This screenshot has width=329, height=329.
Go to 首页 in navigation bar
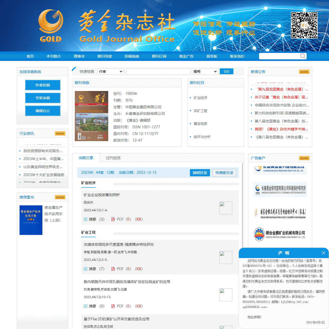(x=30, y=56)
